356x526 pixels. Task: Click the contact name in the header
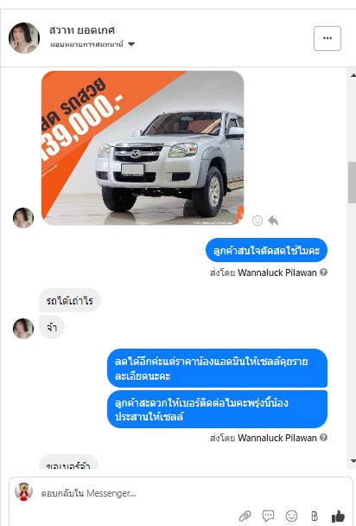(x=82, y=30)
